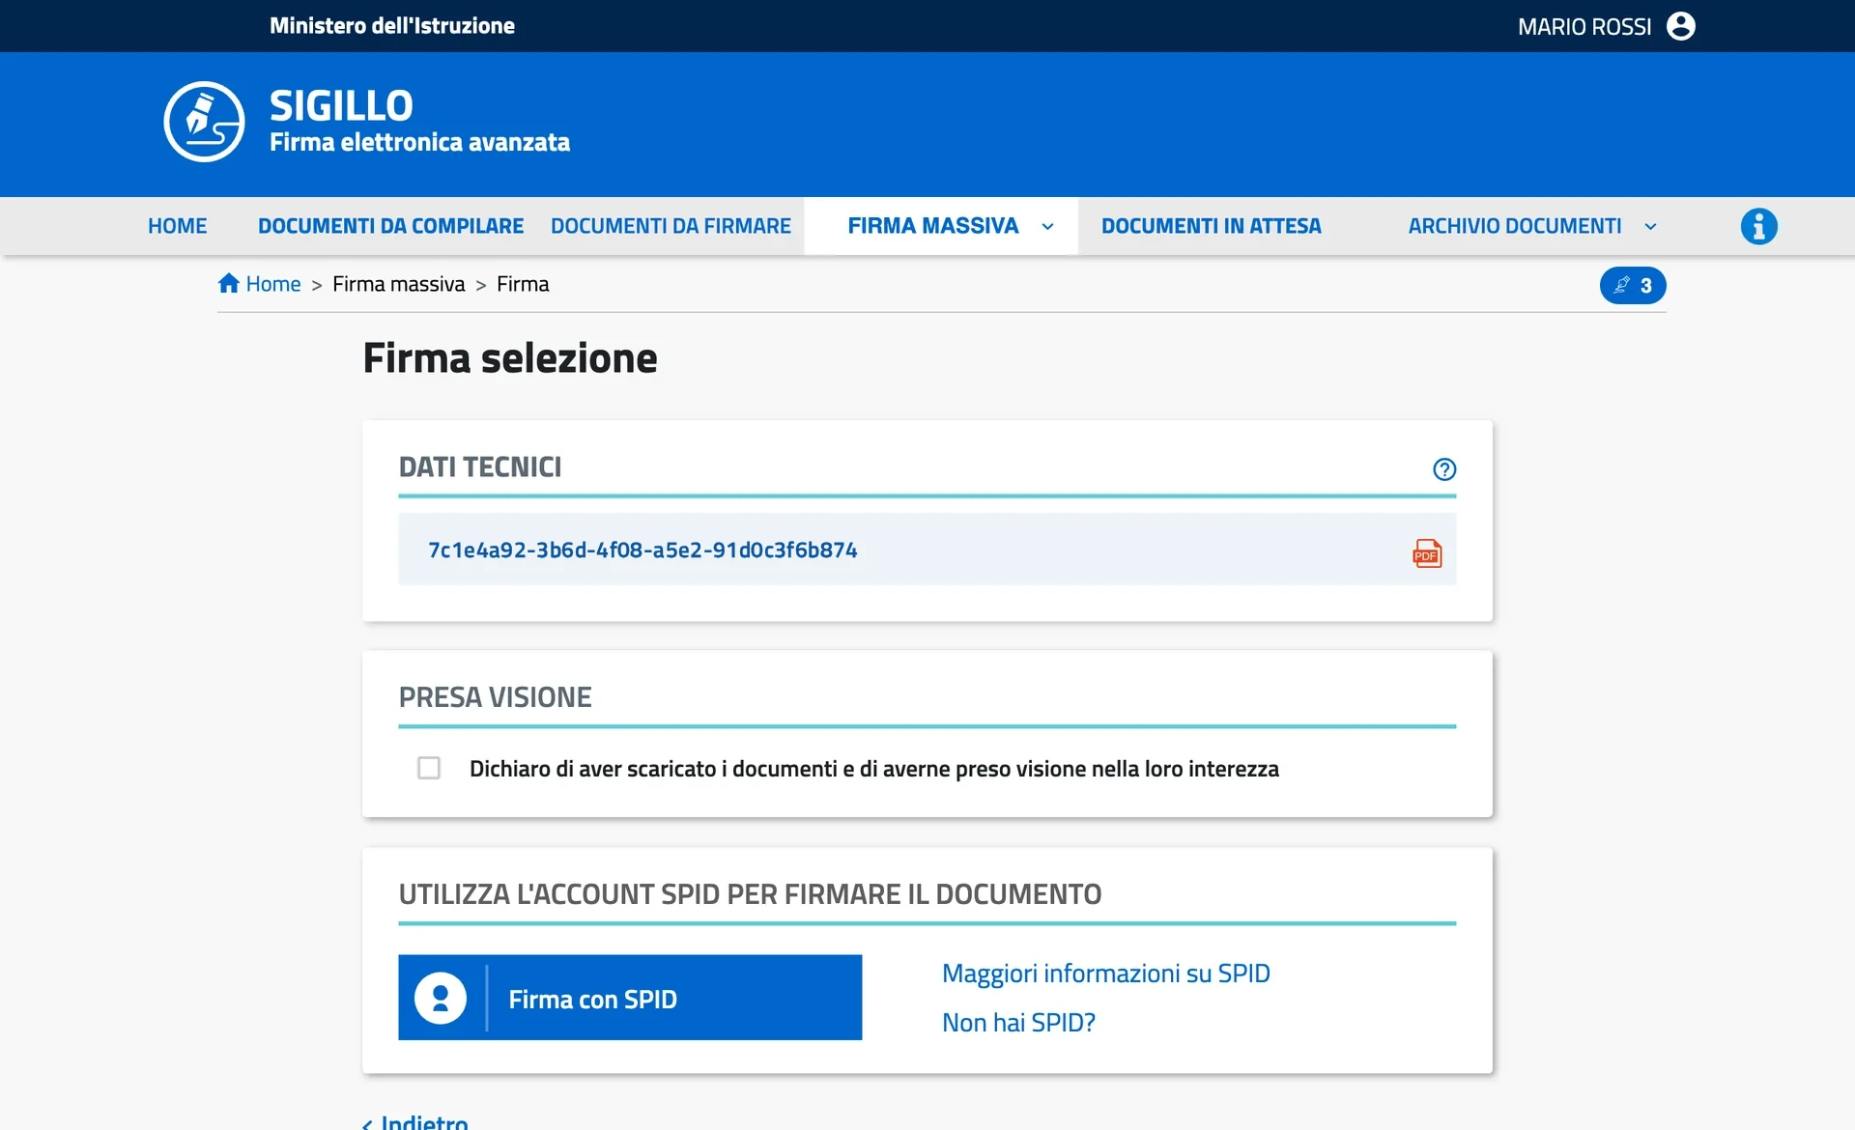Click the blue information circle icon
Viewport: 1855px width, 1130px height.
coord(1758,226)
